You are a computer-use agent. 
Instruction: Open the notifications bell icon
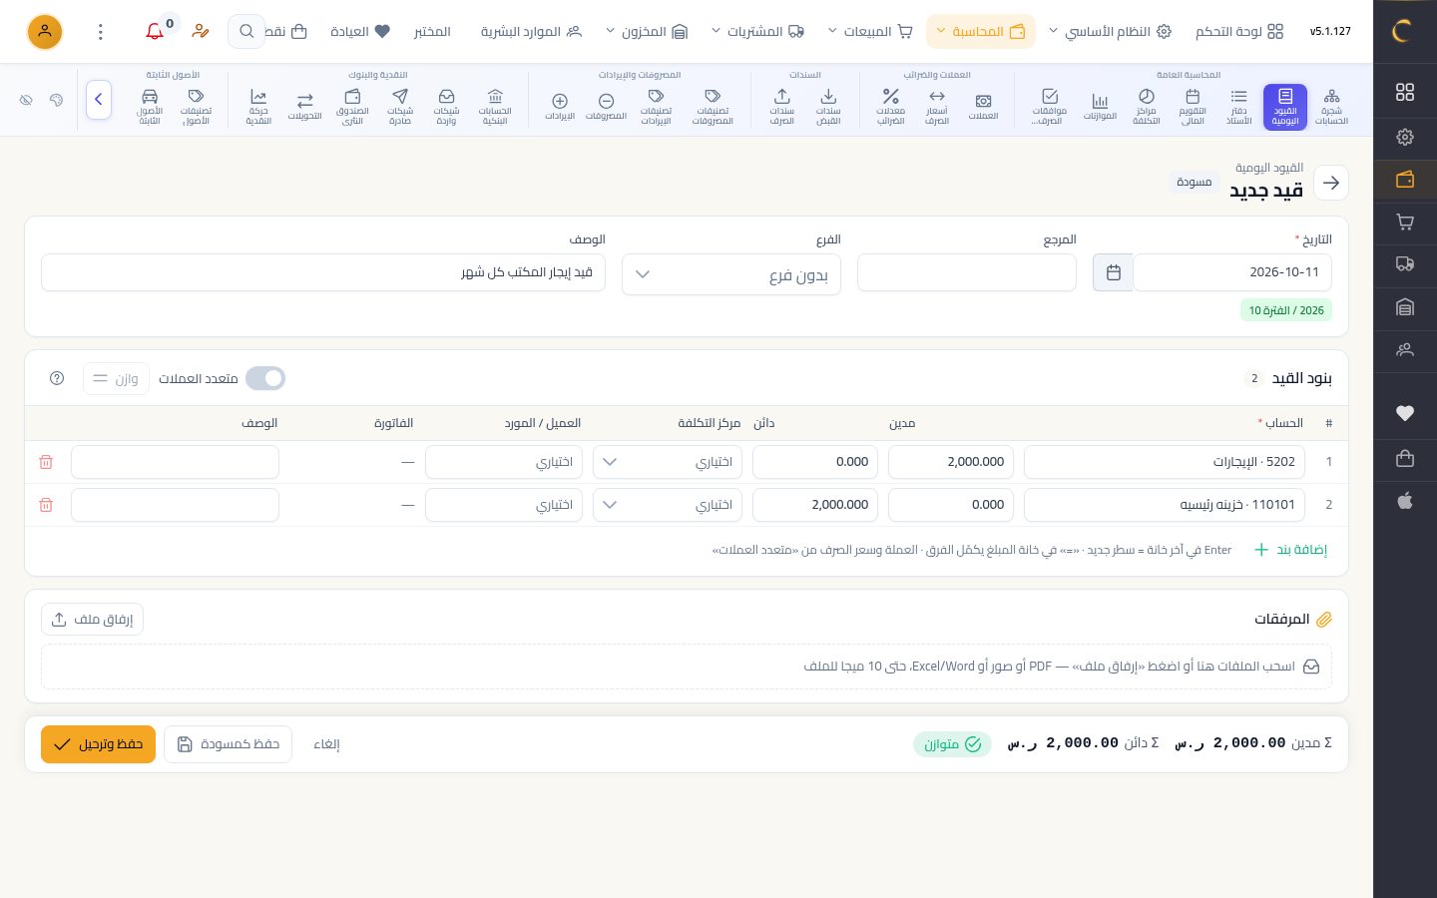[x=155, y=31]
